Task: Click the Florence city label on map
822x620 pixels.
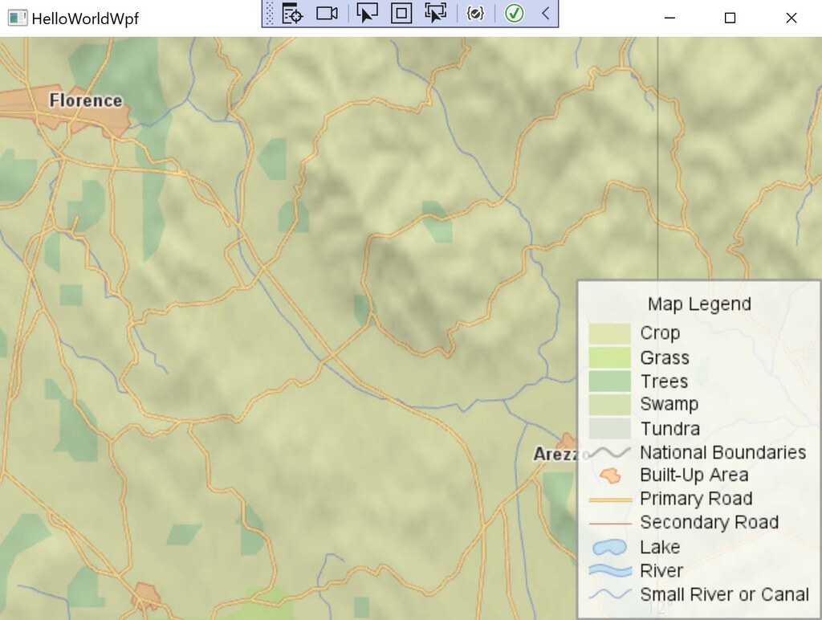Action: point(86,100)
